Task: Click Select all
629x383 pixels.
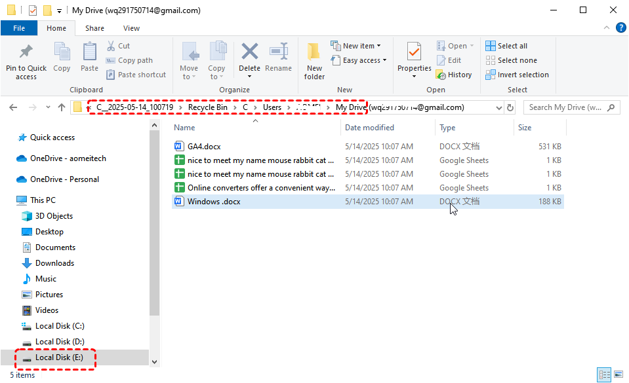Action: (x=506, y=46)
